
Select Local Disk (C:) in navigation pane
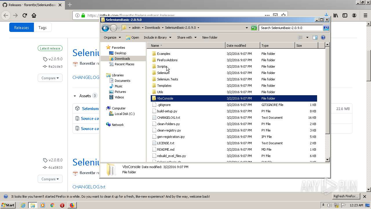click(x=124, y=114)
